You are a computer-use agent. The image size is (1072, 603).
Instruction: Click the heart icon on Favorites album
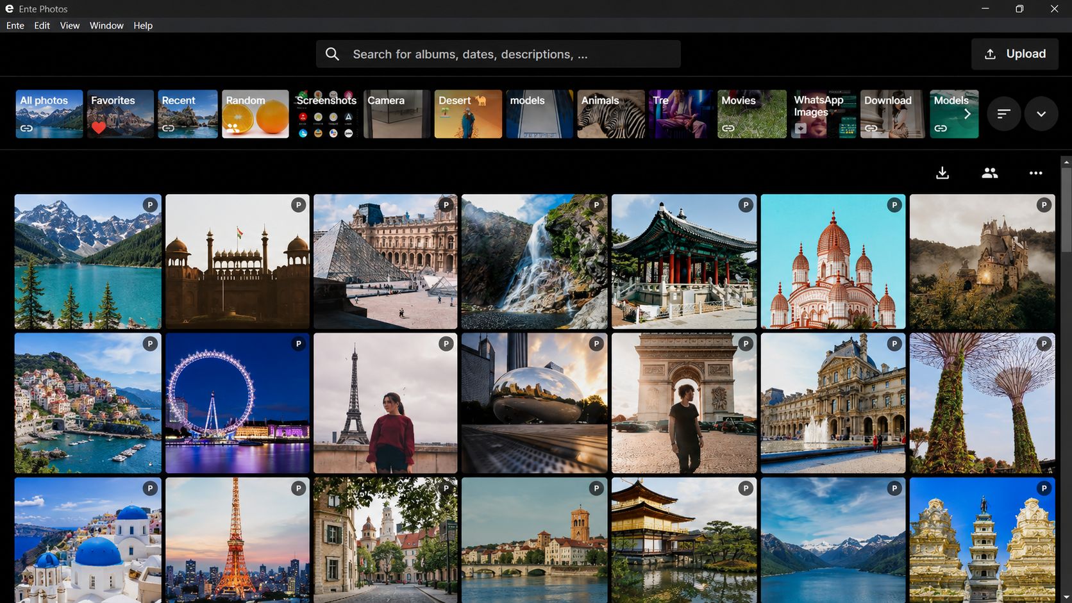click(x=98, y=127)
